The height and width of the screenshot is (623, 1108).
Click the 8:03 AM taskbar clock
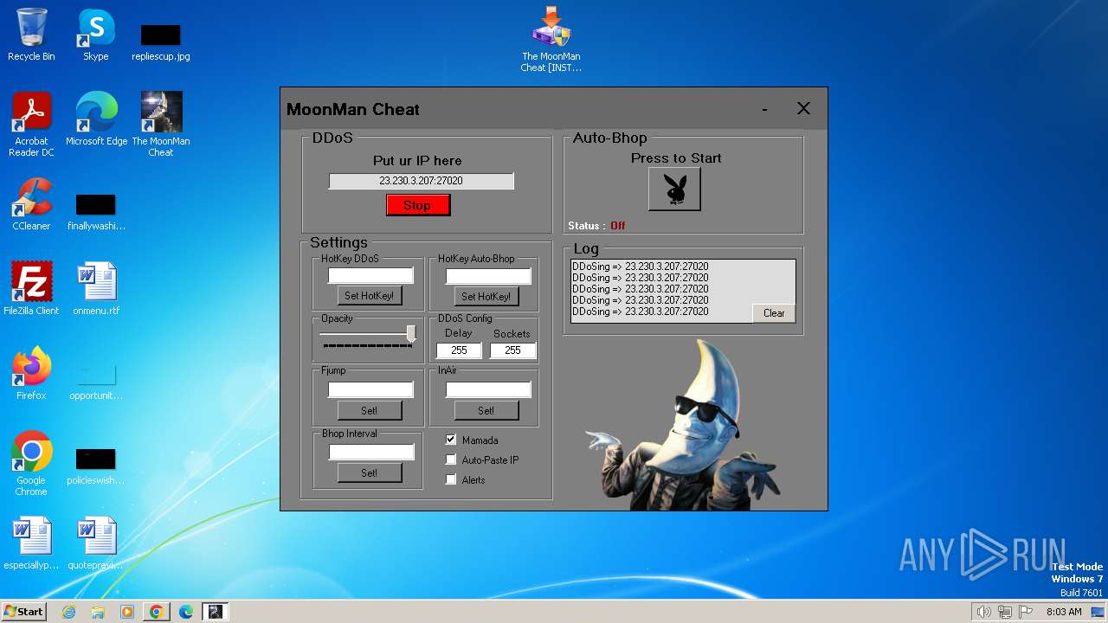point(1064,612)
